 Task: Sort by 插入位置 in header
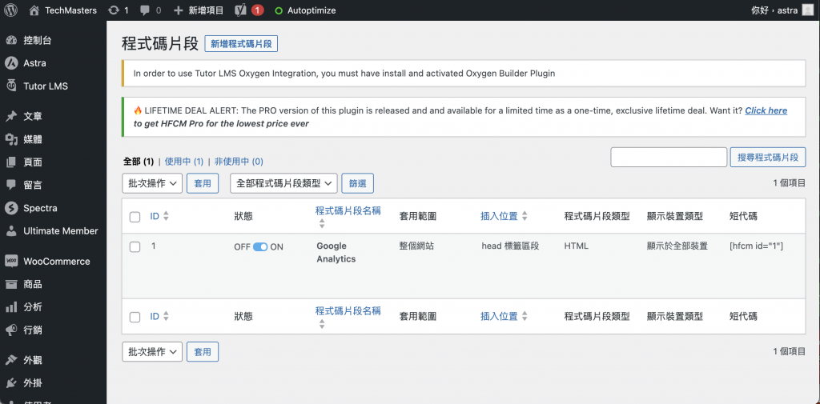pyautogui.click(x=504, y=216)
